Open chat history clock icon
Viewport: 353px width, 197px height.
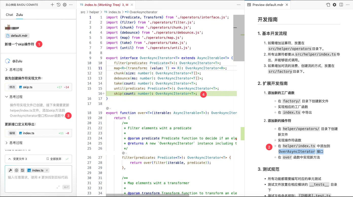[59, 5]
